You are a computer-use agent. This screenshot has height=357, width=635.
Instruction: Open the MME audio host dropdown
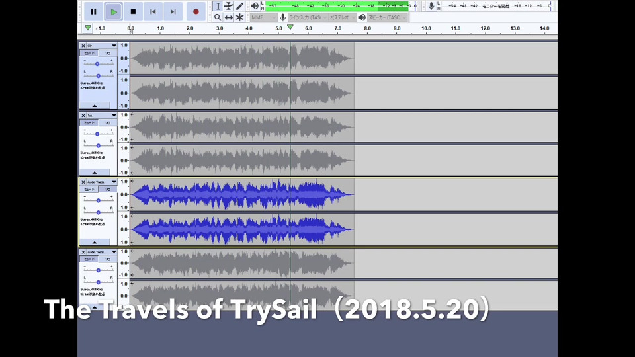click(x=263, y=17)
